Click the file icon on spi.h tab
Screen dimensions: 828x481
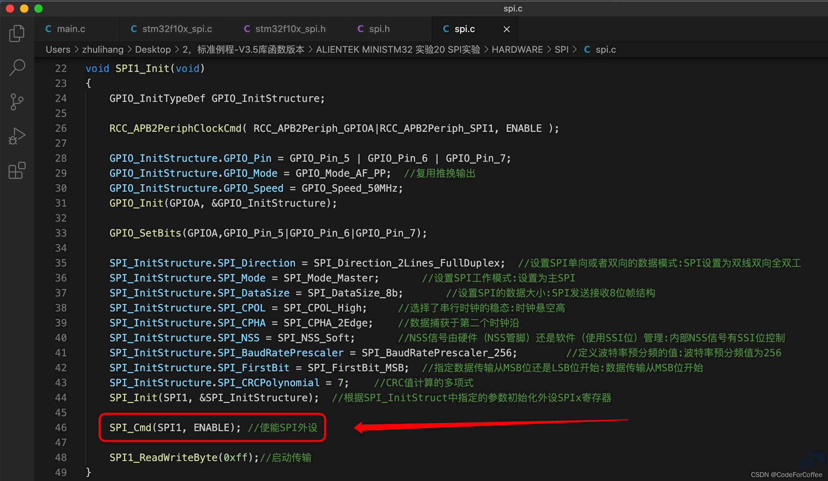tap(361, 29)
